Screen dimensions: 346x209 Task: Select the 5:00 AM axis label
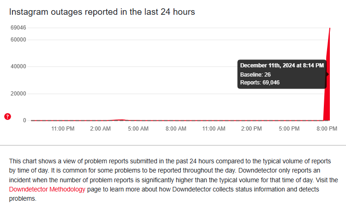tap(138, 129)
